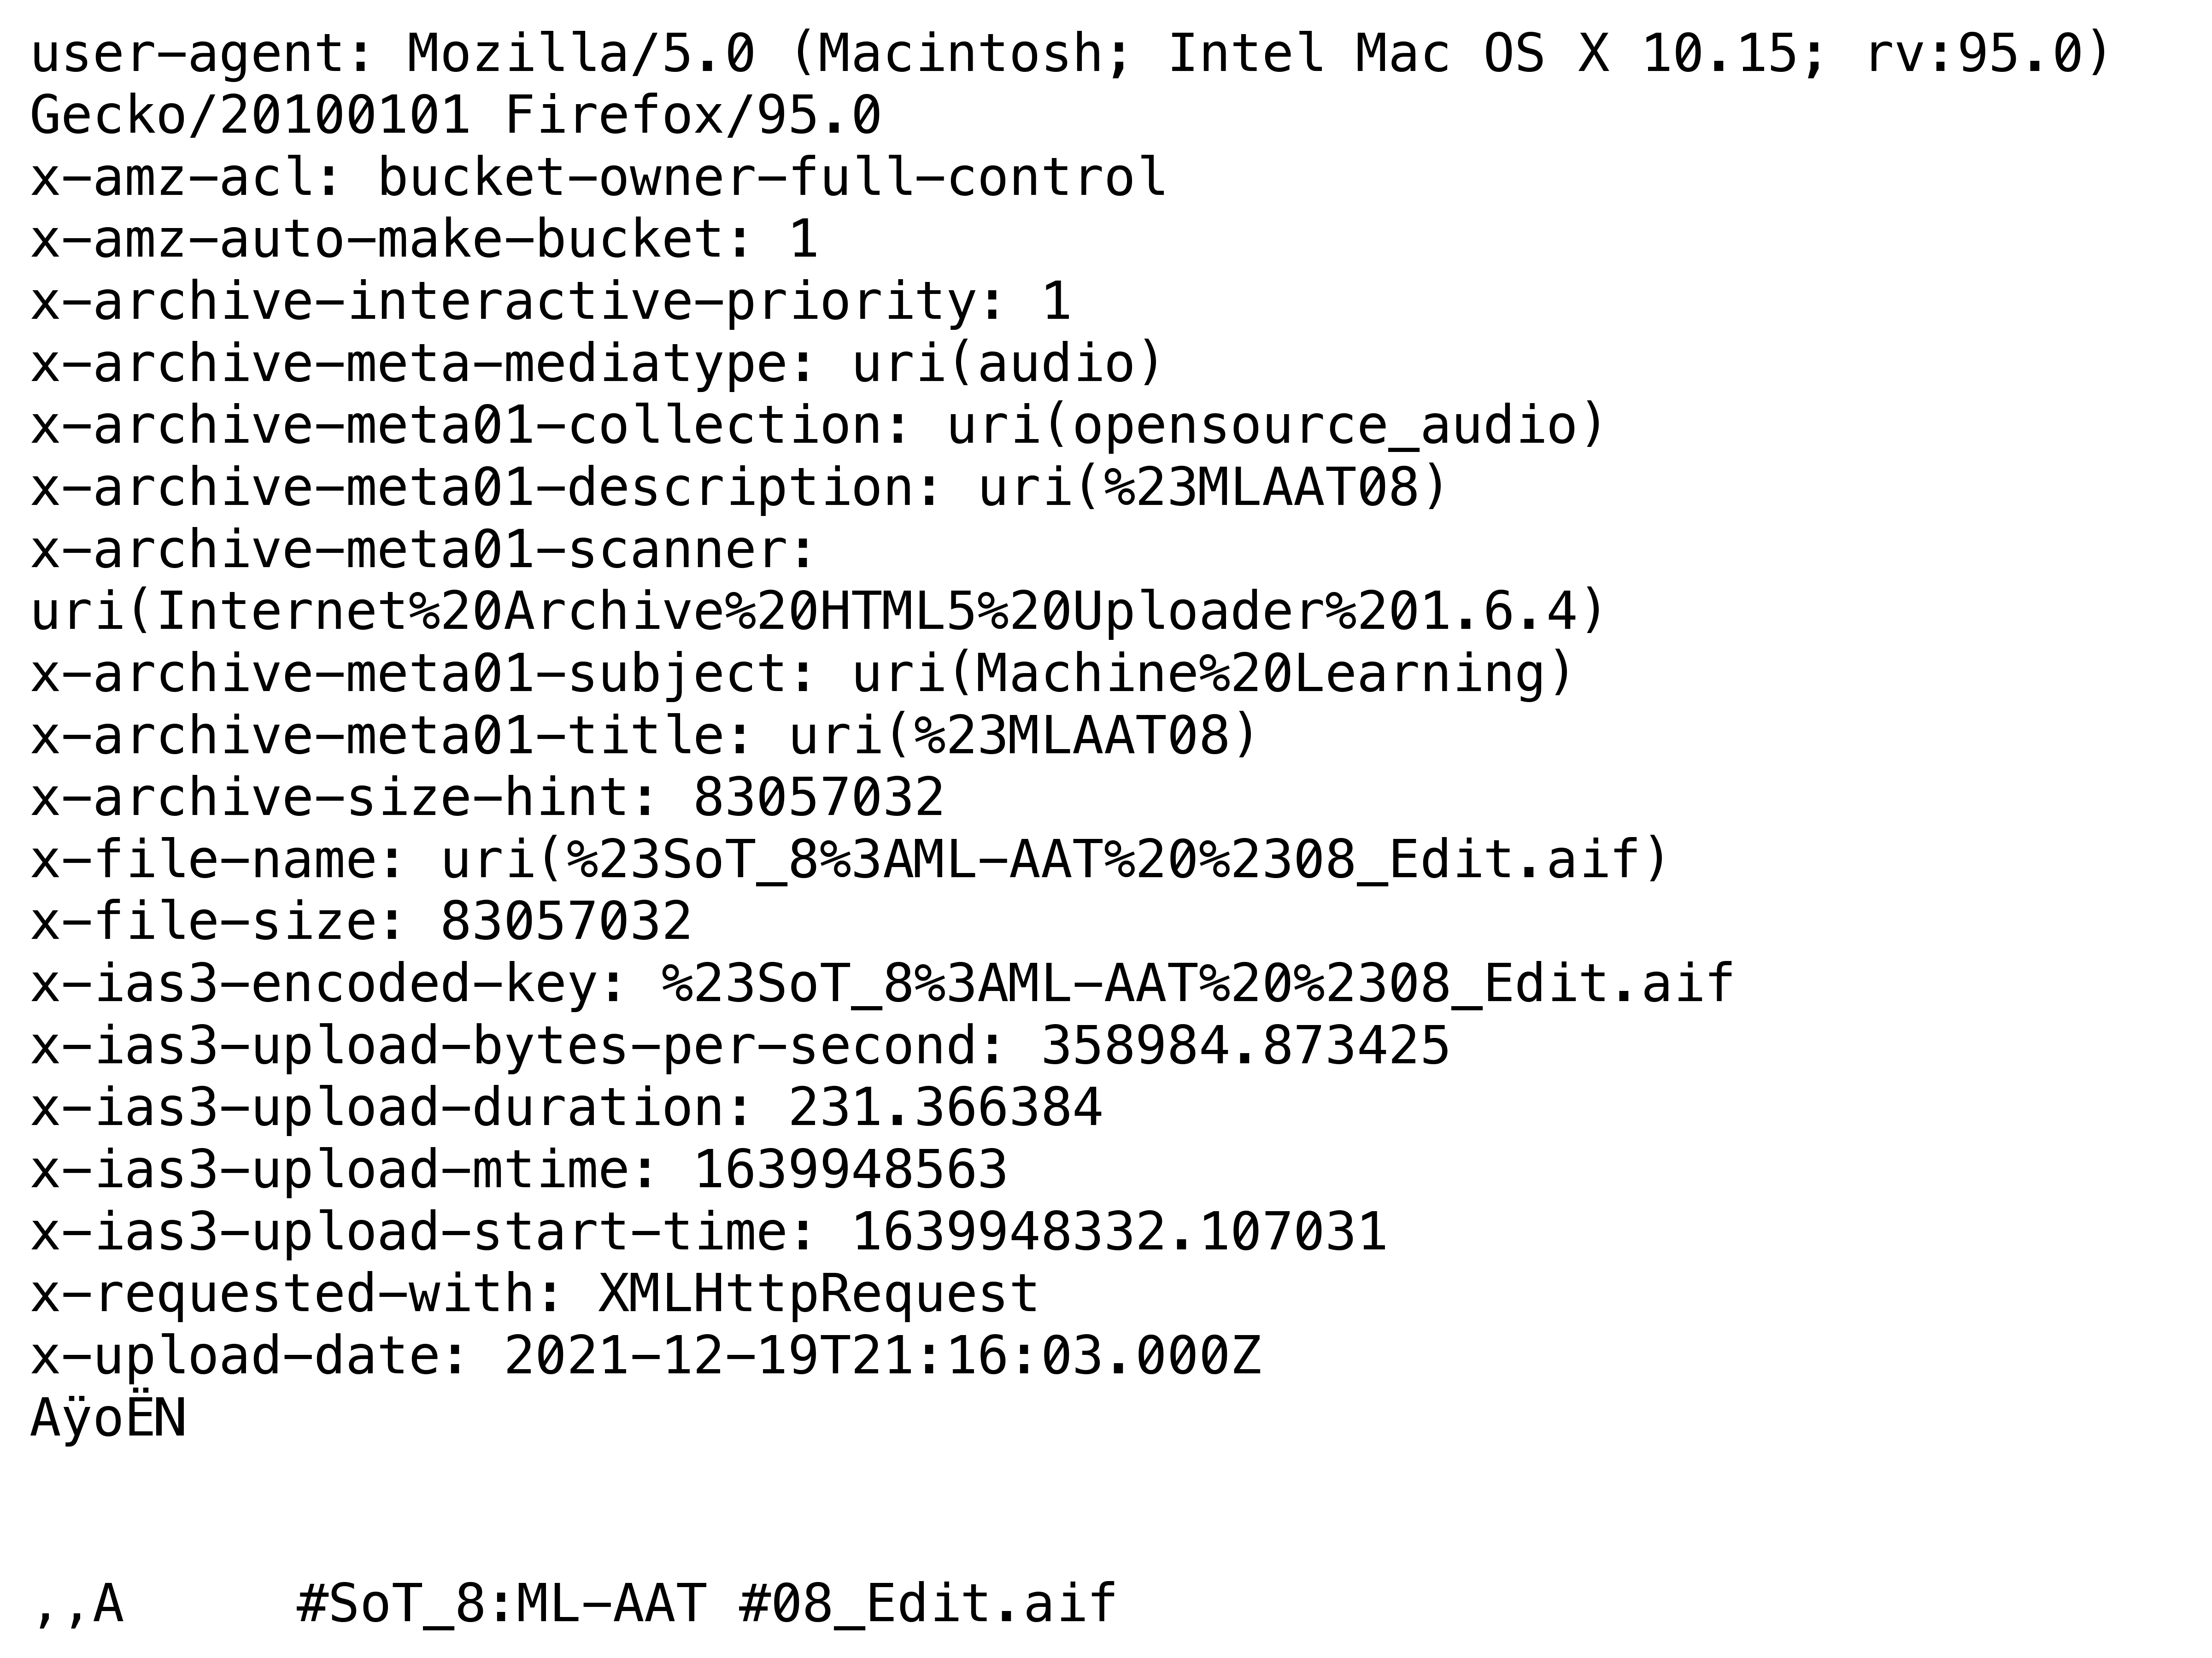Click the user-agent header line
The image size is (2212, 1658).
[1070, 53]
